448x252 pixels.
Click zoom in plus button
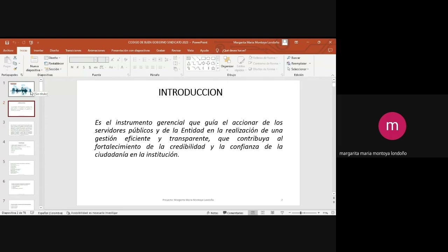pyautogui.click(x=318, y=213)
